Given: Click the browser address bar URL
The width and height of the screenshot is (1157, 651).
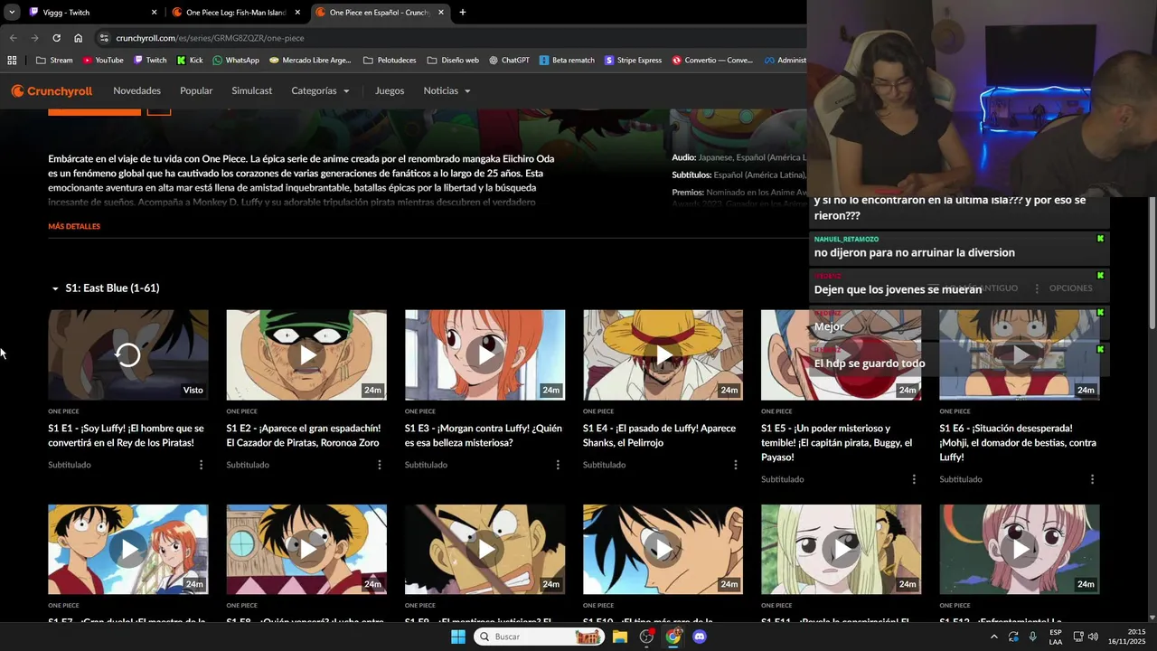Looking at the screenshot, I should [x=210, y=38].
